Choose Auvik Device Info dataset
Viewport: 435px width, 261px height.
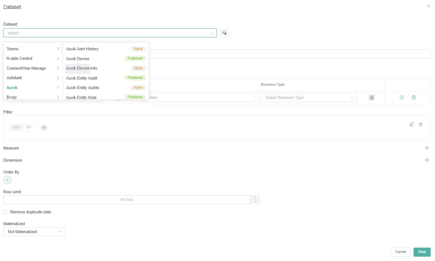coord(105,68)
